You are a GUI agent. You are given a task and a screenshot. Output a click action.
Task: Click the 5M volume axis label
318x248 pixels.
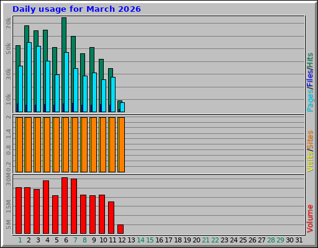click(8, 224)
